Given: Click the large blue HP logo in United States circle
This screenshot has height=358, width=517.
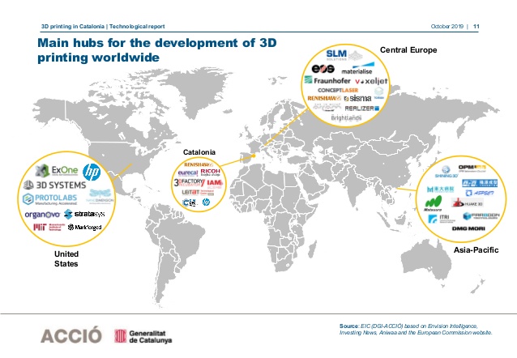Looking at the screenshot, I should (92, 172).
